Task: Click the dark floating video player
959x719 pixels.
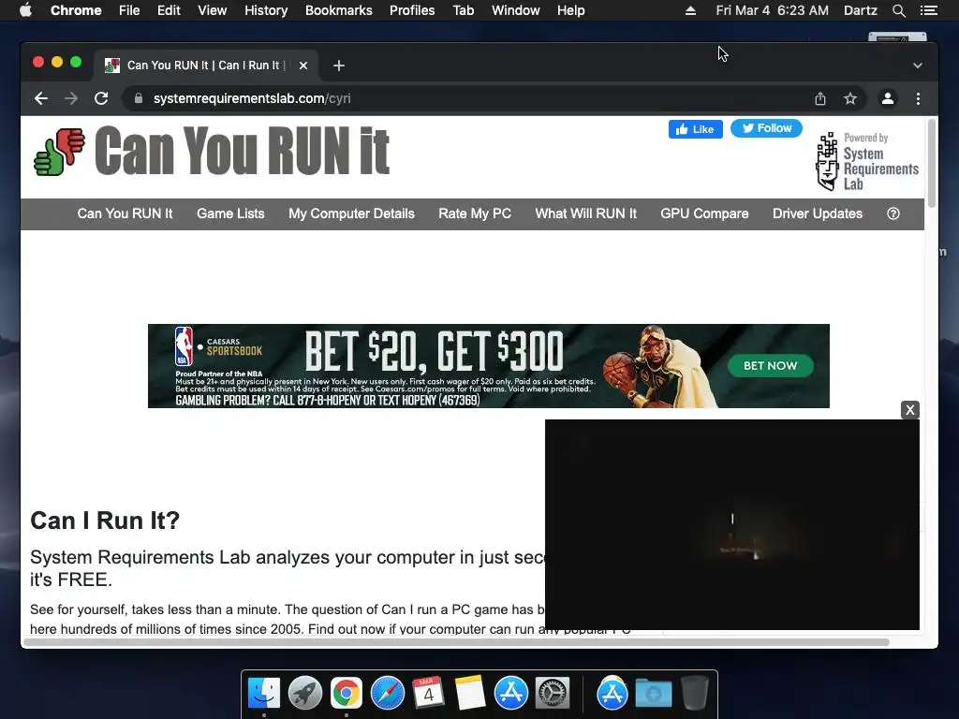Action: pos(732,524)
